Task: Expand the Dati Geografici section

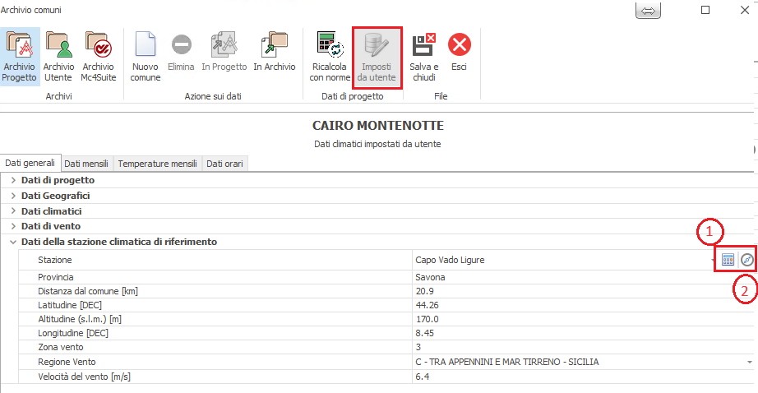Action: (x=13, y=196)
